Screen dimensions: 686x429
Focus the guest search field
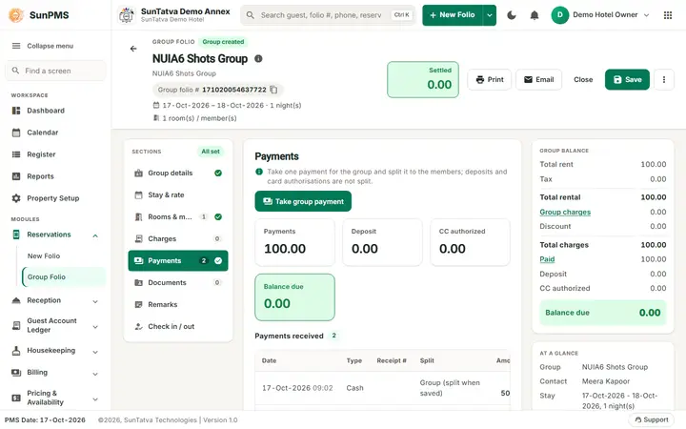pos(327,15)
